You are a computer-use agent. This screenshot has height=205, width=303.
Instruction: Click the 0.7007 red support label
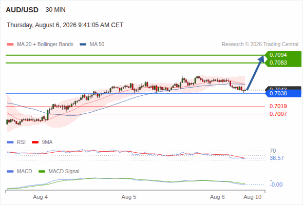(x=278, y=114)
